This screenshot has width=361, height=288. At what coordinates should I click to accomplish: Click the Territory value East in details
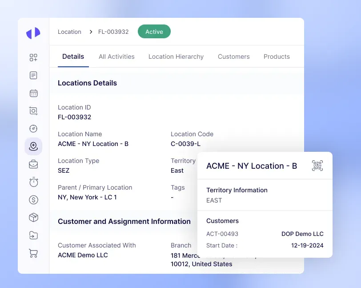(177, 170)
